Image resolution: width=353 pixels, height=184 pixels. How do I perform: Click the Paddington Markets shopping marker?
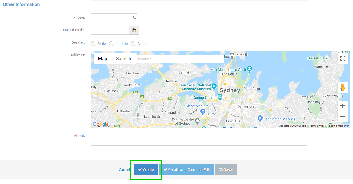coord(260,118)
